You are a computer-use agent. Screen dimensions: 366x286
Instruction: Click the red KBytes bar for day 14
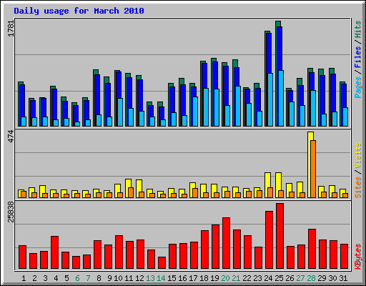point(162,263)
